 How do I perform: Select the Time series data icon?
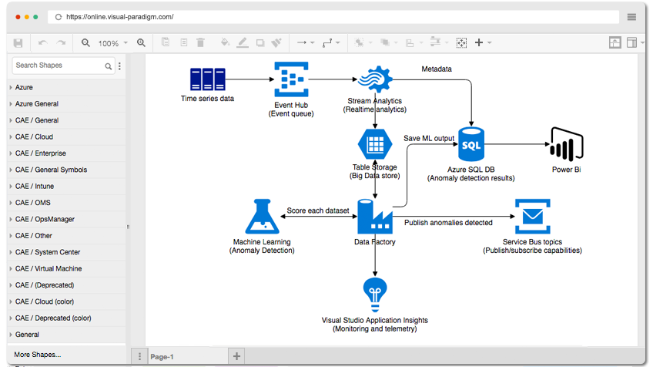207,79
